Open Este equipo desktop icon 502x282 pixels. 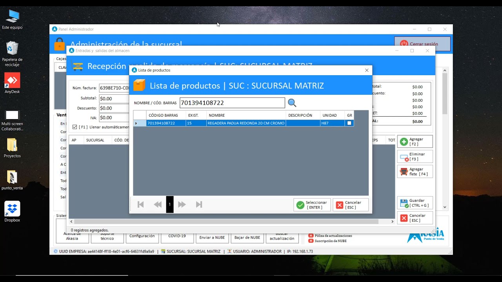pos(12,20)
